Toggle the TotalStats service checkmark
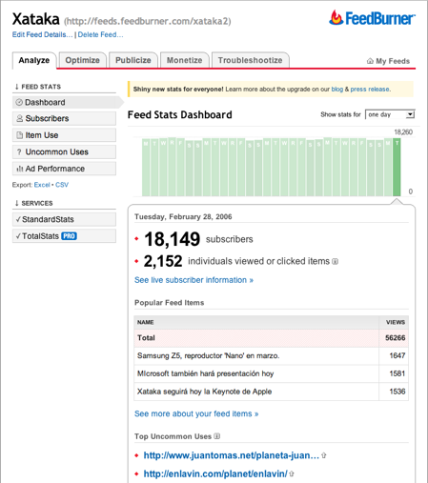The width and height of the screenshot is (428, 483). click(x=18, y=236)
